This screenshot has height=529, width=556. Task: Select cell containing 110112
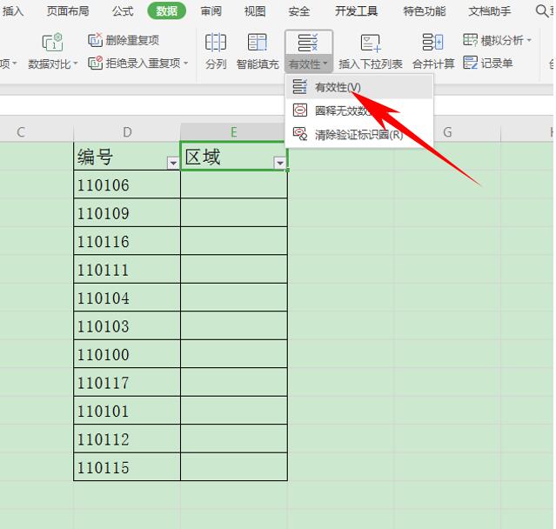click(x=127, y=439)
